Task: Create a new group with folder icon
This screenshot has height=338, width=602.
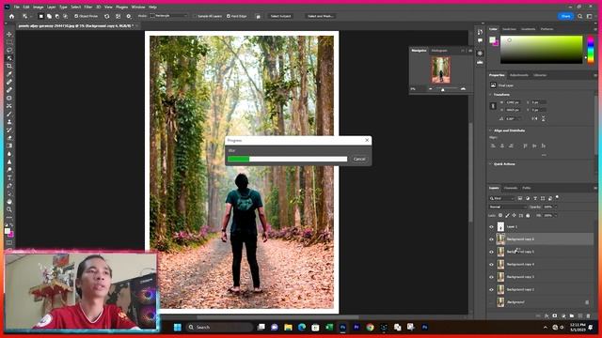Action: coord(572,315)
